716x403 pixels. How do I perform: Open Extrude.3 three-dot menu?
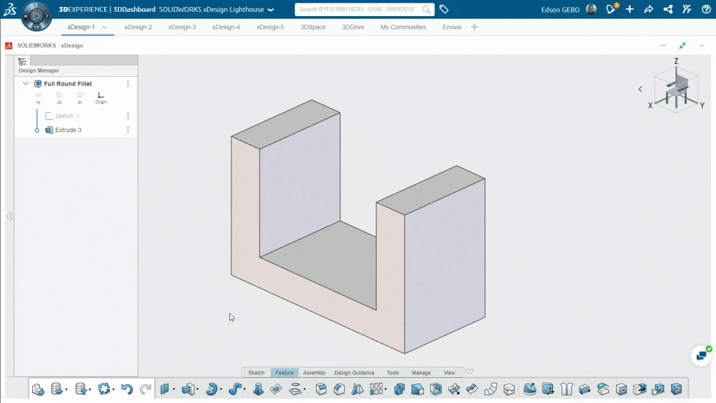(128, 129)
